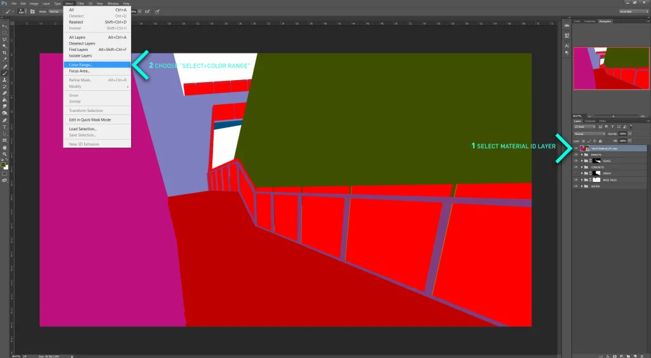Select the Horizontal Type tool
The height and width of the screenshot is (358, 651).
point(5,127)
